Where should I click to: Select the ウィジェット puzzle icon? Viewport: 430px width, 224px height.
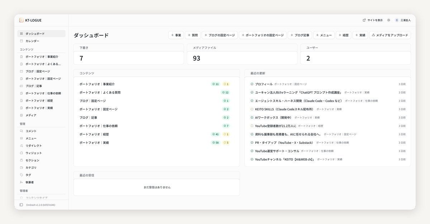pyautogui.click(x=21, y=153)
